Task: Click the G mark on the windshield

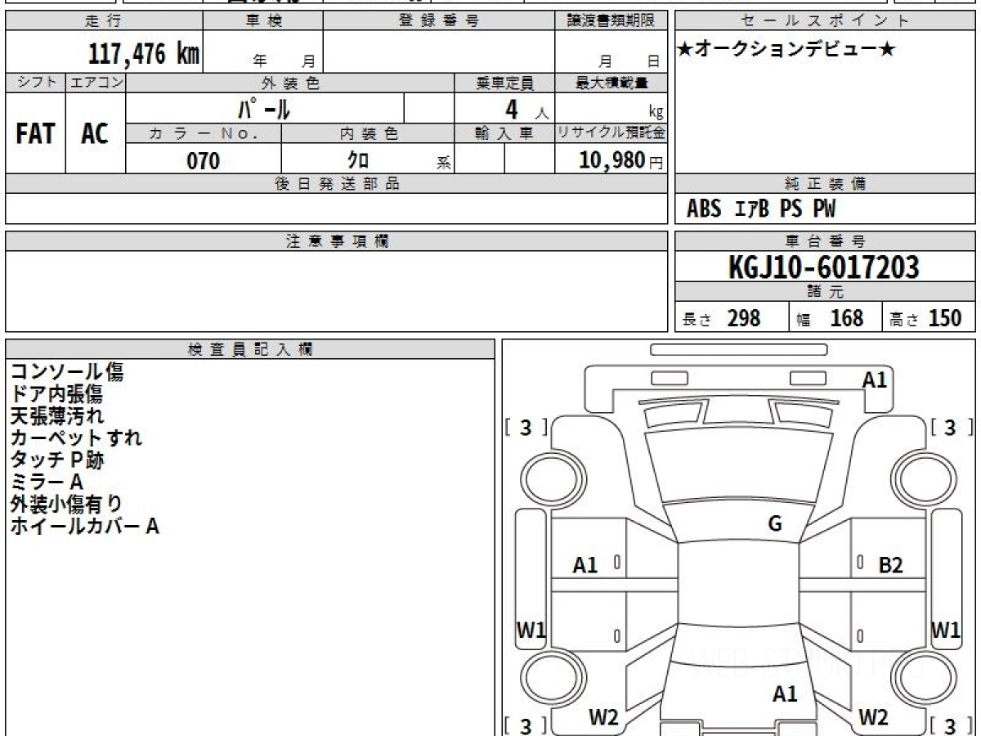Action: 775,524
